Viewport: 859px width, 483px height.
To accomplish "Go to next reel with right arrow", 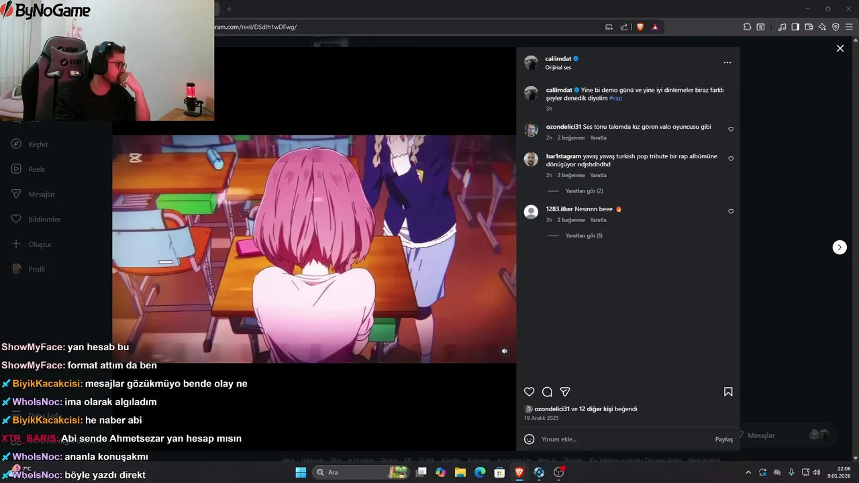I will click(x=840, y=247).
